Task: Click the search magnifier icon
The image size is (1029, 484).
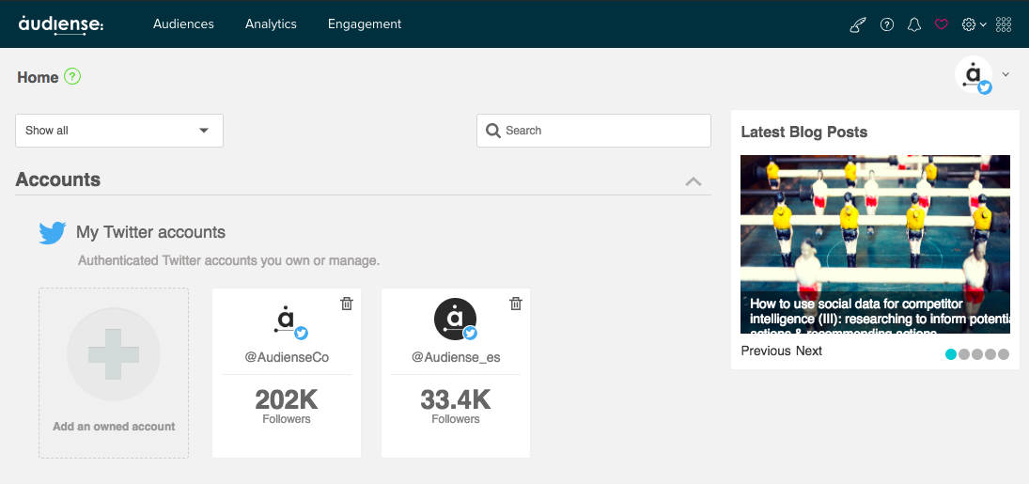Action: pyautogui.click(x=492, y=131)
